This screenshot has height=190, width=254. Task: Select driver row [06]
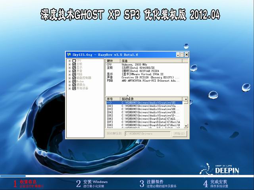coord(144,119)
